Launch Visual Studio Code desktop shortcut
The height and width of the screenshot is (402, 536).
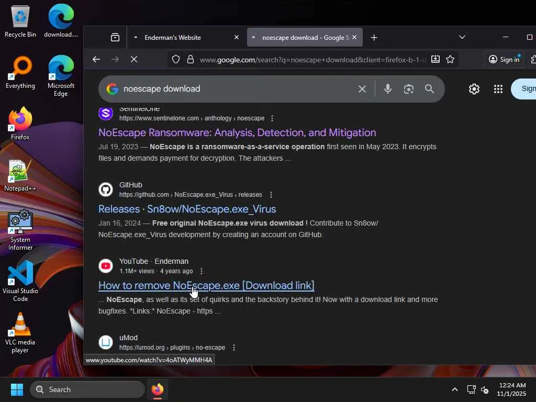click(x=20, y=281)
